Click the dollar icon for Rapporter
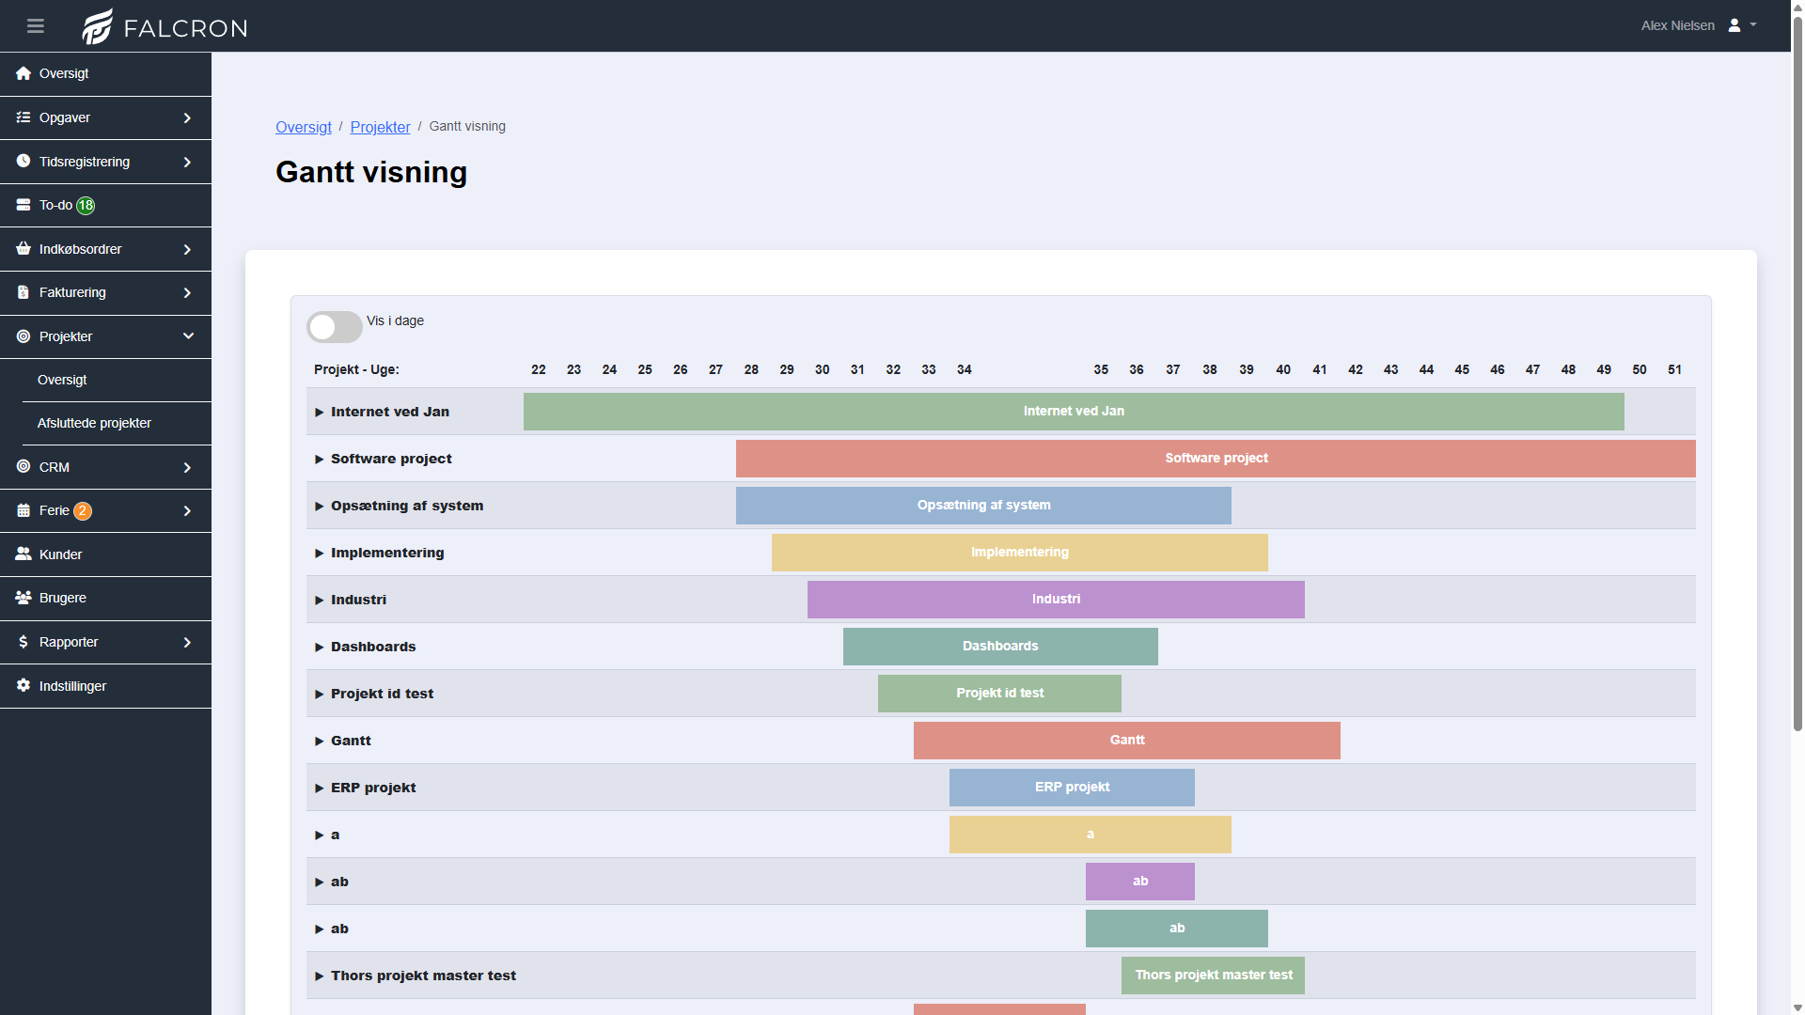 (24, 642)
